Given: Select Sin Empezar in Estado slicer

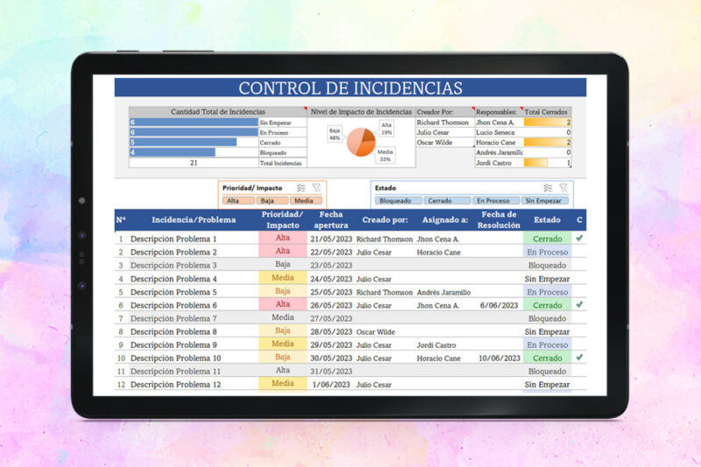Looking at the screenshot, I should click(x=545, y=201).
